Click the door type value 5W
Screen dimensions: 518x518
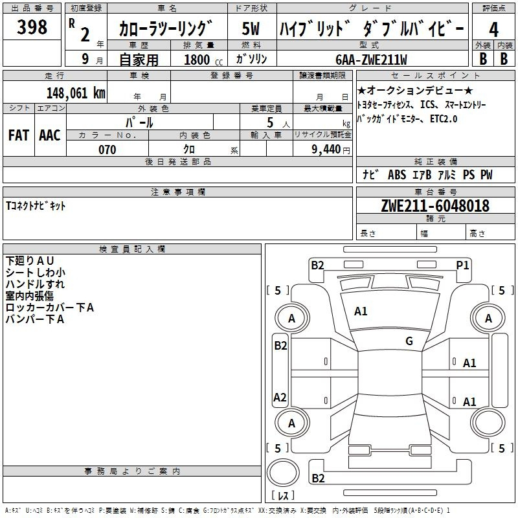click(251, 28)
